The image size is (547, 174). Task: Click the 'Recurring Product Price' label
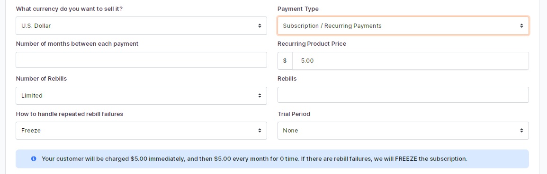click(x=312, y=44)
